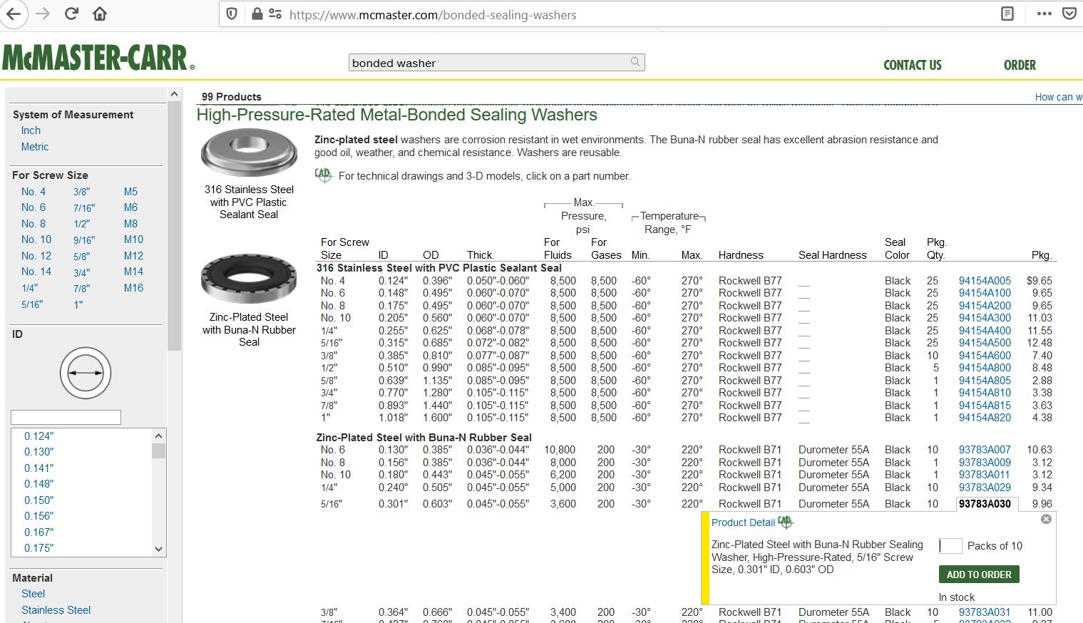Open part number 94154A820
Screen dimensions: 1083x623
point(985,418)
